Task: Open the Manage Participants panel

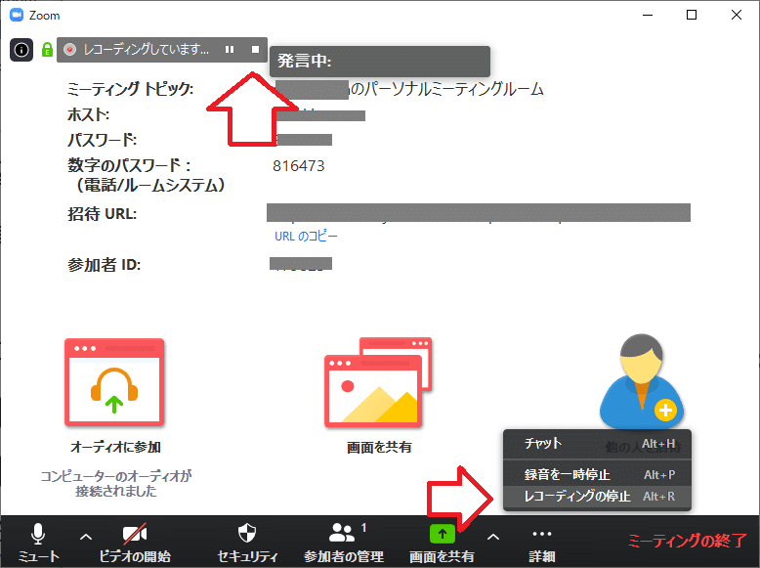Action: pos(344,543)
